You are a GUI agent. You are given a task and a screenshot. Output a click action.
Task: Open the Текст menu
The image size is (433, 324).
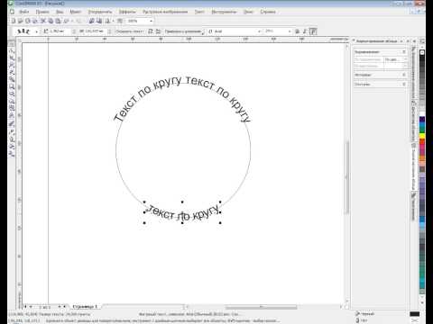199,12
